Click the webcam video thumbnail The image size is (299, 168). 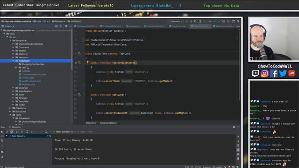(x=274, y=39)
